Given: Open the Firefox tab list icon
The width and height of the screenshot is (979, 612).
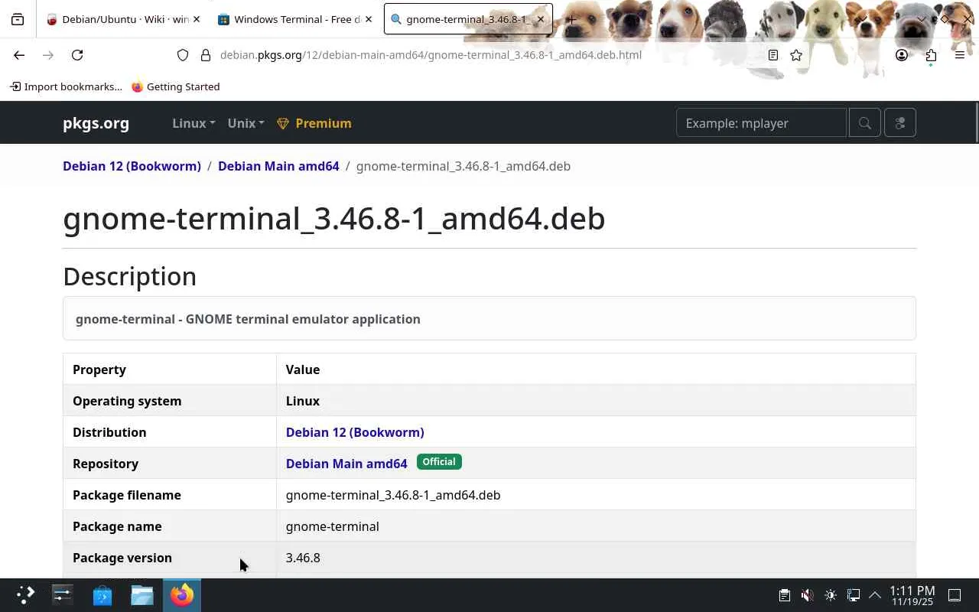Looking at the screenshot, I should [x=18, y=19].
